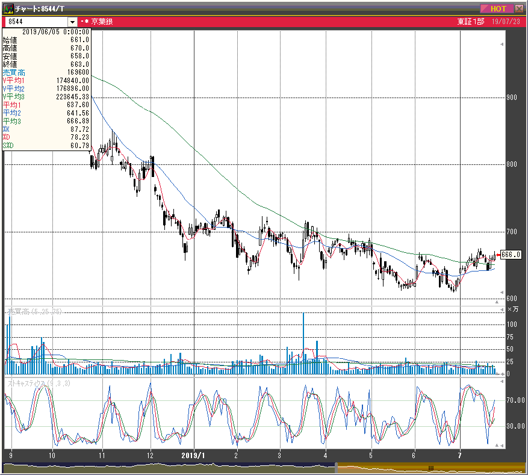528x475 pixels.
Task: Click the 始値 661.0 row
Action: click(46, 40)
